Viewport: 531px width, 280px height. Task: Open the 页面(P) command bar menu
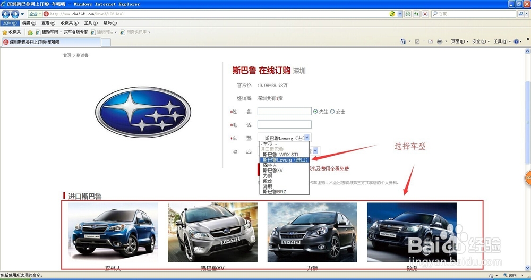pos(459,41)
